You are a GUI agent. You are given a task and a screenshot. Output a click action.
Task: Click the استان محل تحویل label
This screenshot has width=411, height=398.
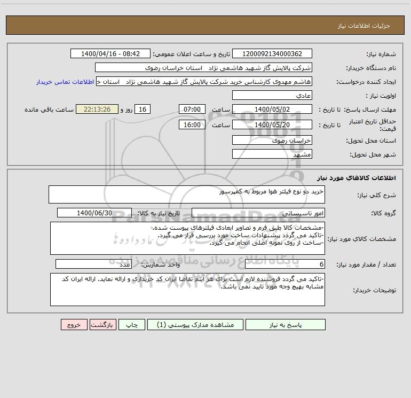point(371,141)
